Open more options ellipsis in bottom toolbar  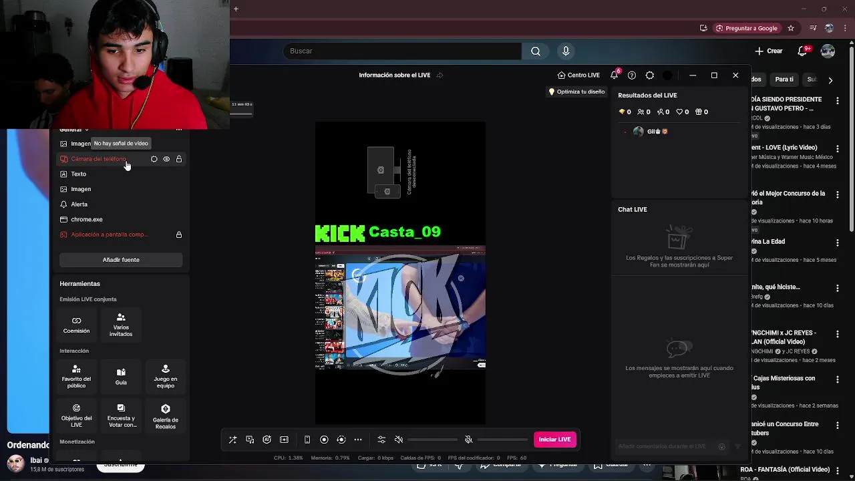[358, 440]
